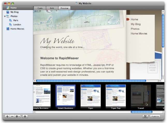Switch to the Code tab
The image size is (167, 123).
pyautogui.click(x=40, y=8)
